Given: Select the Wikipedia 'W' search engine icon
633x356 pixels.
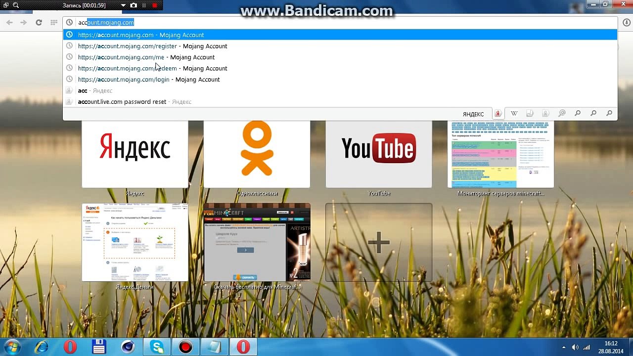Looking at the screenshot, I should 514,114.
